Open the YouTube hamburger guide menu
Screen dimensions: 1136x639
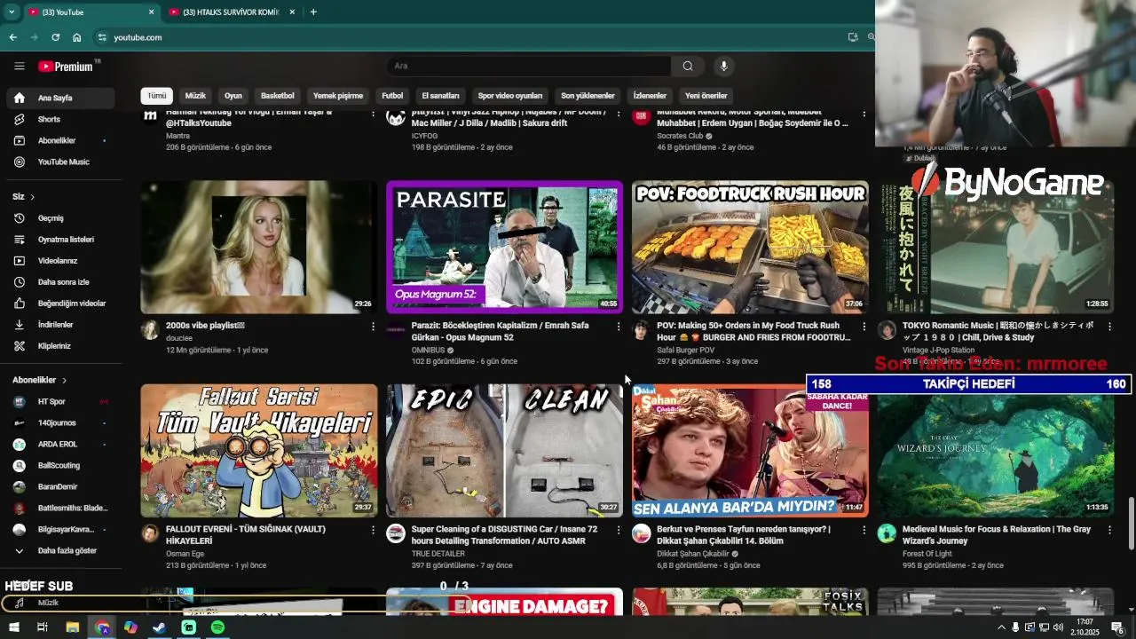coord(19,67)
